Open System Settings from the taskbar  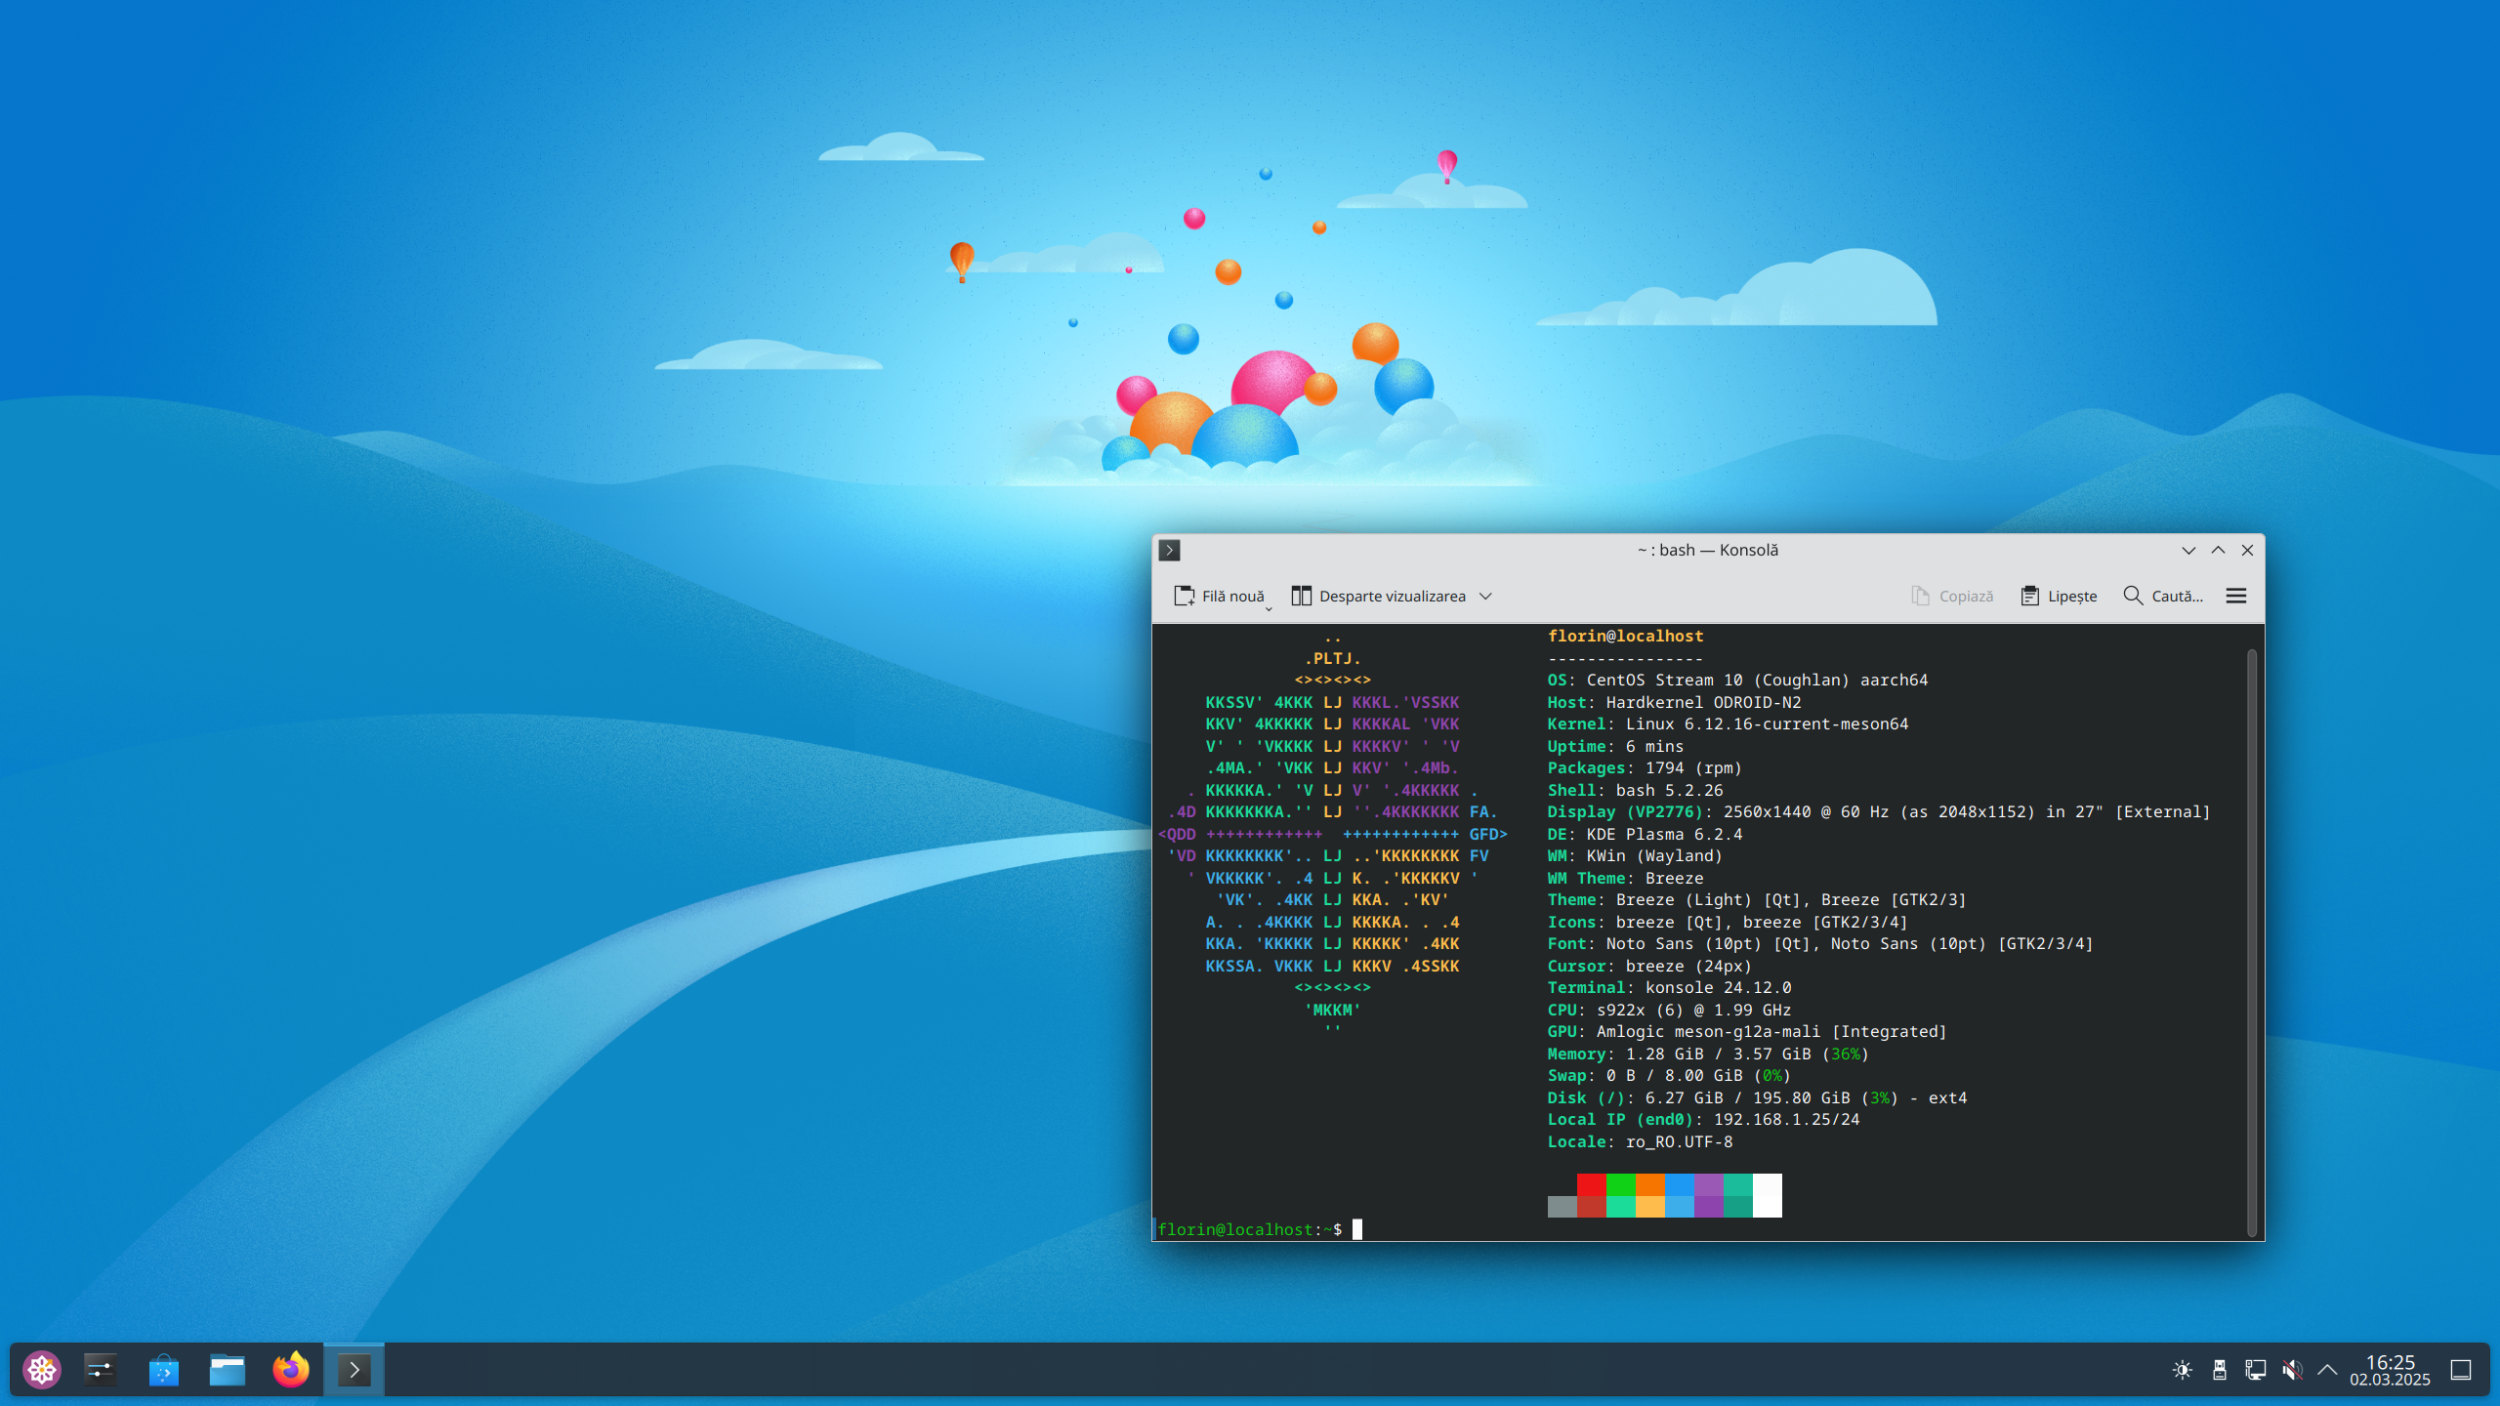tap(101, 1370)
